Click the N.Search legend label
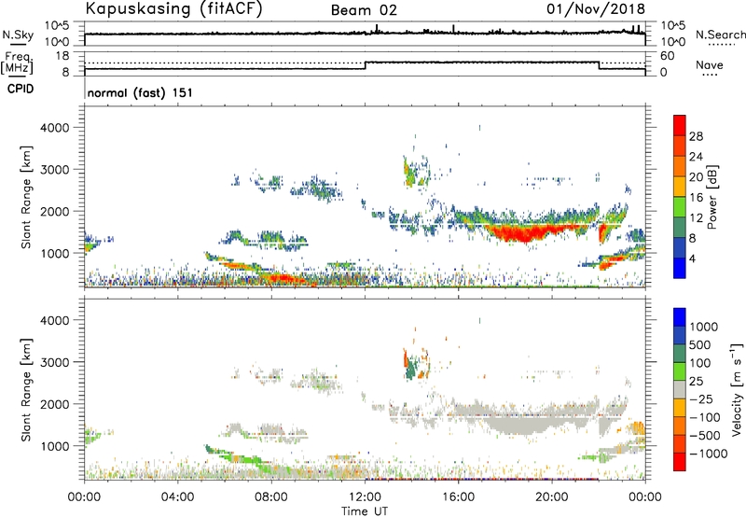Screen dimensions: 746x517 tap(720, 35)
